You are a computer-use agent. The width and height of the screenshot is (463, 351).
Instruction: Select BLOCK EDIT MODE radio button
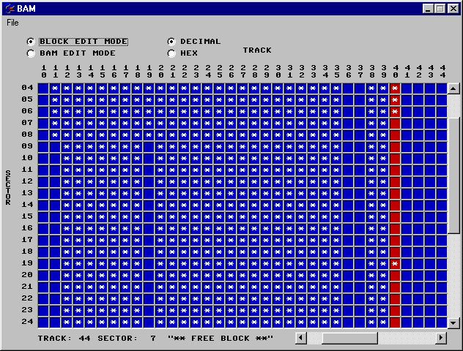pyautogui.click(x=31, y=42)
